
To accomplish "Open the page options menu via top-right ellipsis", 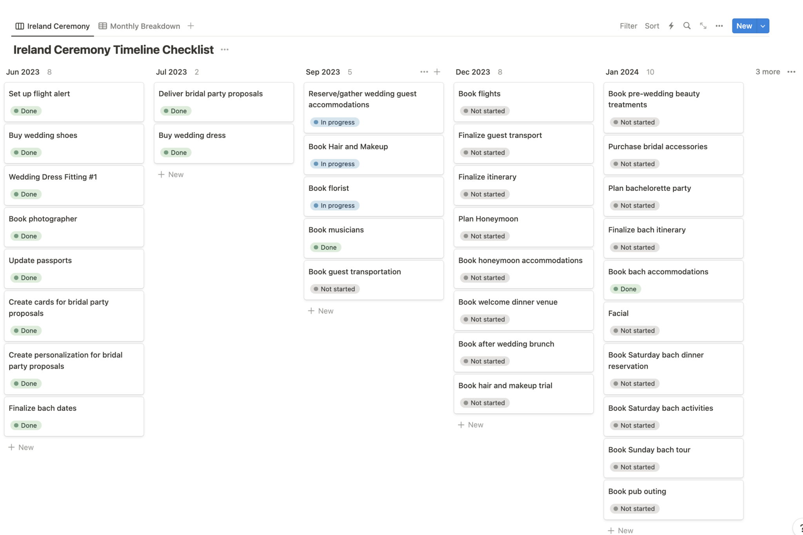I will click(719, 26).
